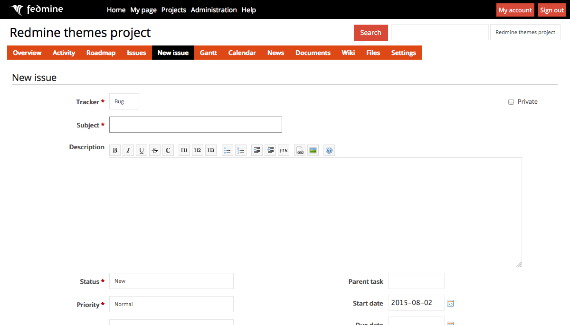This screenshot has width=570, height=325.
Task: Insert a Heading 2 with H2
Action: click(x=198, y=150)
